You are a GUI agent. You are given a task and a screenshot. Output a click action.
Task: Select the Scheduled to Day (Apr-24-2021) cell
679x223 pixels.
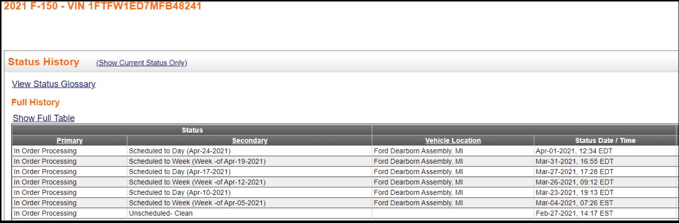pos(249,151)
